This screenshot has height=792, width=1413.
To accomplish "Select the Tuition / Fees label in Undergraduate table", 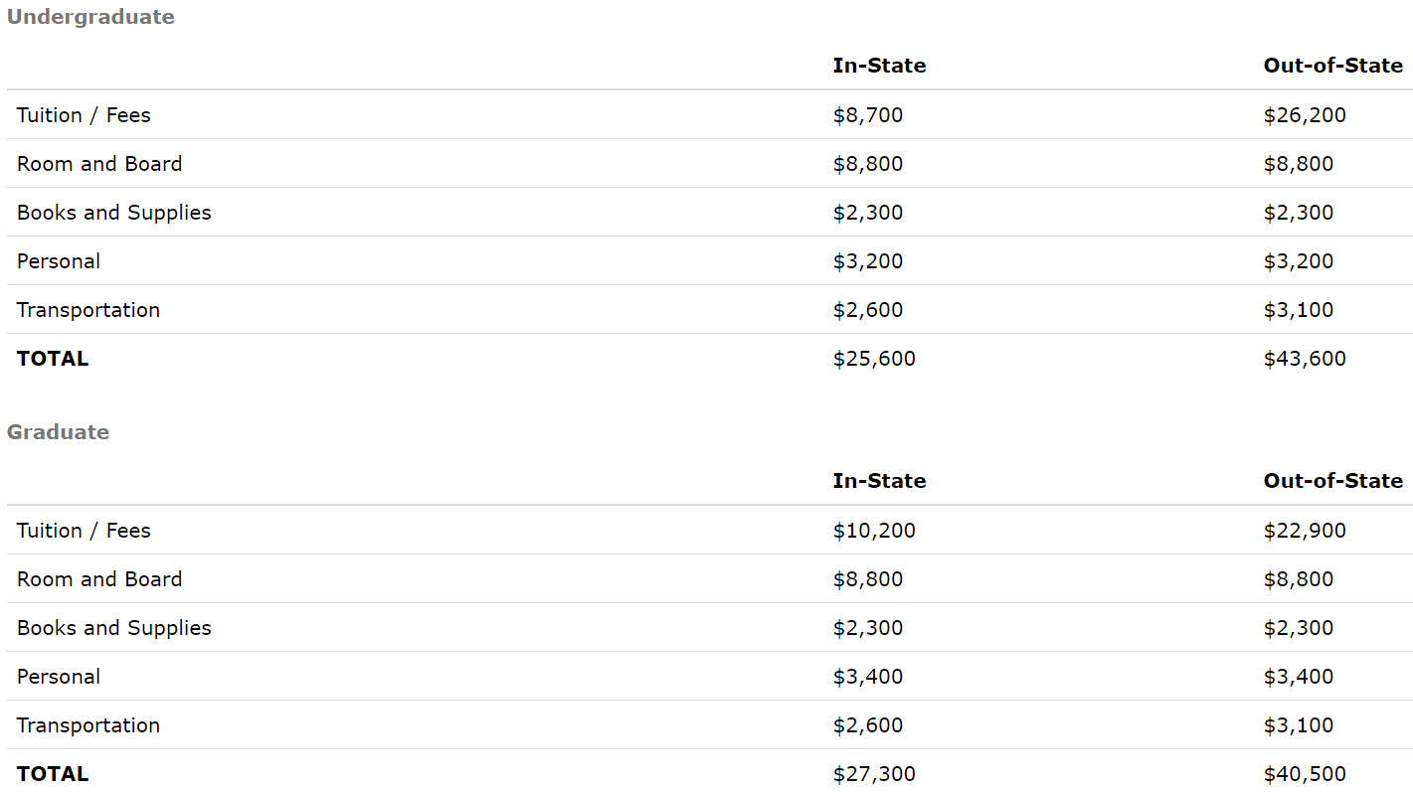I will [x=84, y=115].
